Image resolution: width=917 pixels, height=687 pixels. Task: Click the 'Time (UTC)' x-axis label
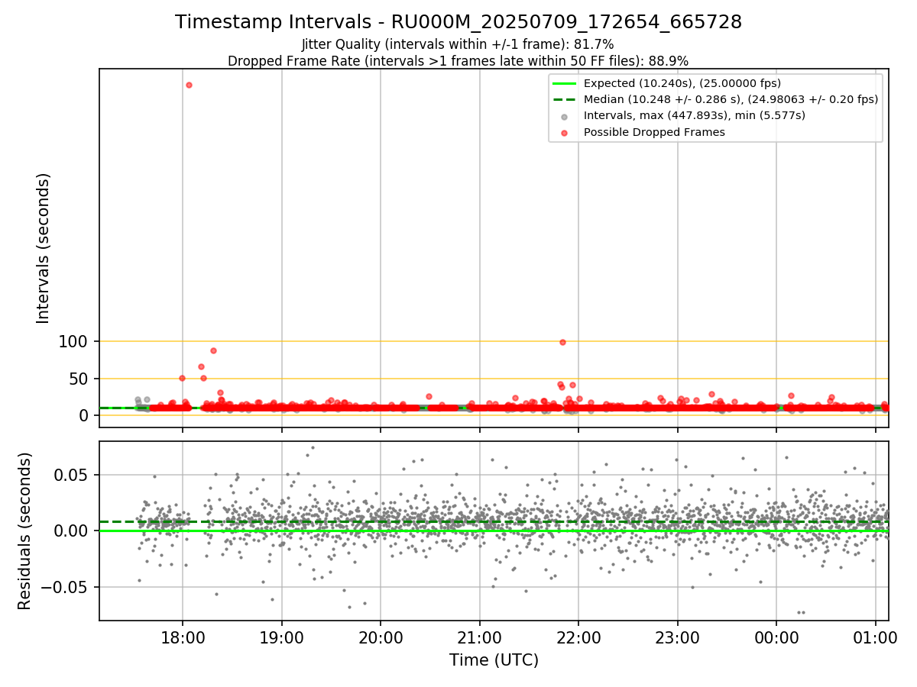click(x=494, y=660)
